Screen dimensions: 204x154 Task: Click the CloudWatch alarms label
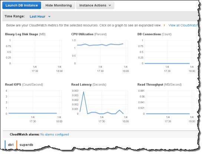[24, 134]
